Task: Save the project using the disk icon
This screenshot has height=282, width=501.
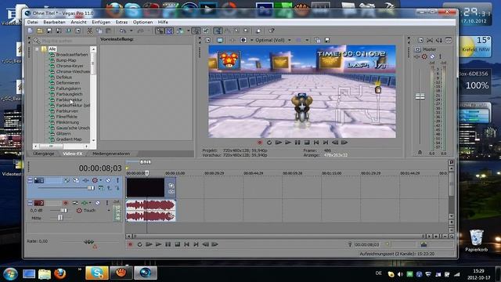Action: (49, 31)
